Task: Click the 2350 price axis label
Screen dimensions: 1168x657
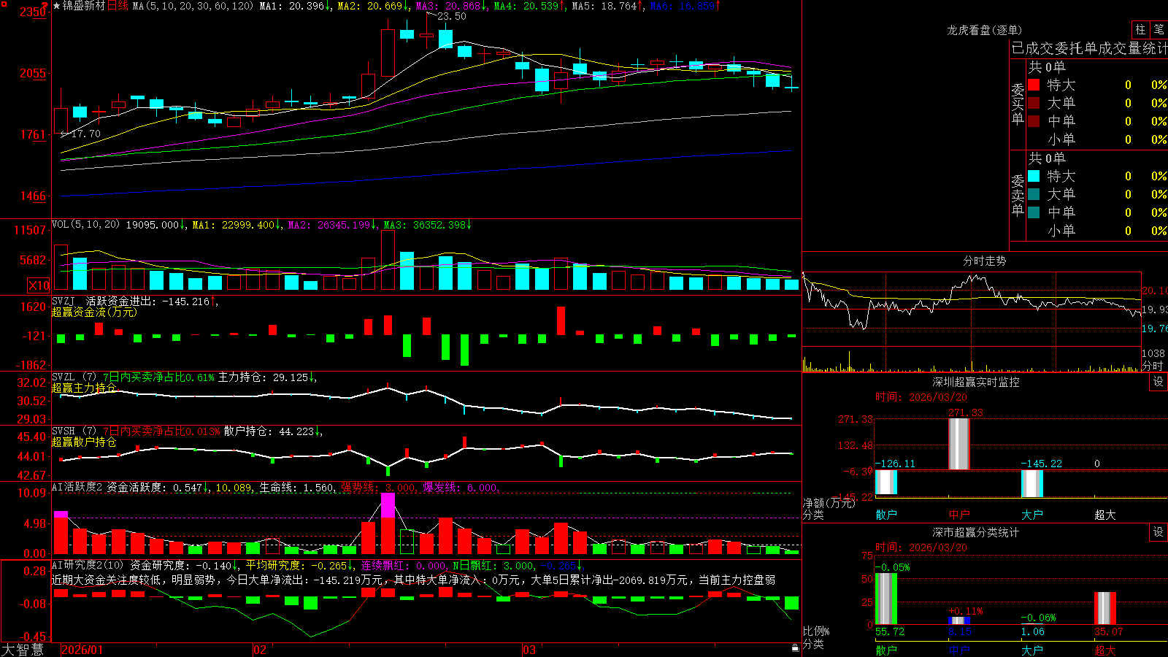Action: (33, 12)
